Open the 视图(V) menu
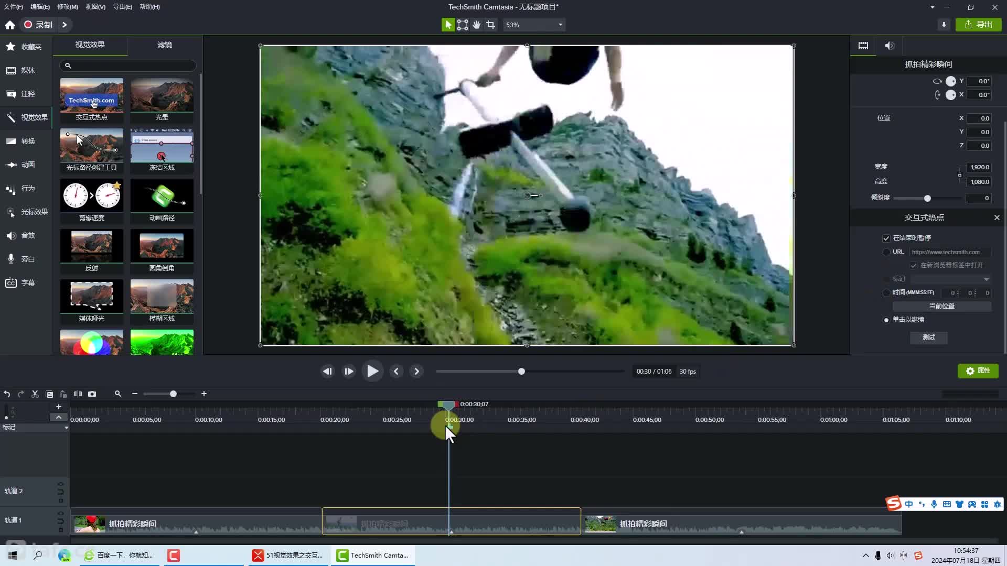The height and width of the screenshot is (566, 1007). pyautogui.click(x=95, y=7)
